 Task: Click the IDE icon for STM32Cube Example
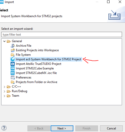tap(13, 68)
